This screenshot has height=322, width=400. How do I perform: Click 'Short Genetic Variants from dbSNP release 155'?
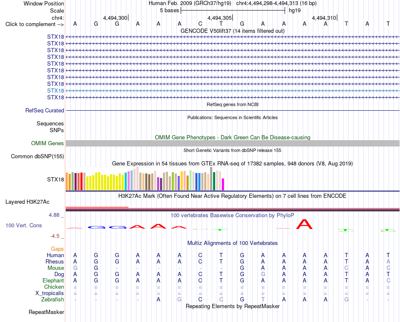232,150
